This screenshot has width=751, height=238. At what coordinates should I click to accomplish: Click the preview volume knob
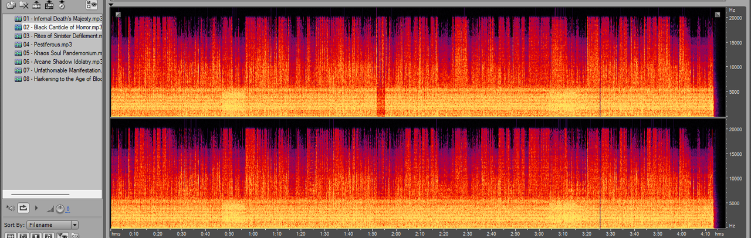(59, 208)
